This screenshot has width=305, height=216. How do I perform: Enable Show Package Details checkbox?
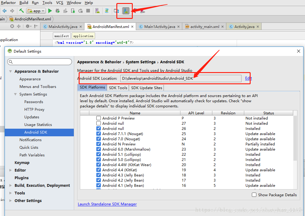(254, 195)
